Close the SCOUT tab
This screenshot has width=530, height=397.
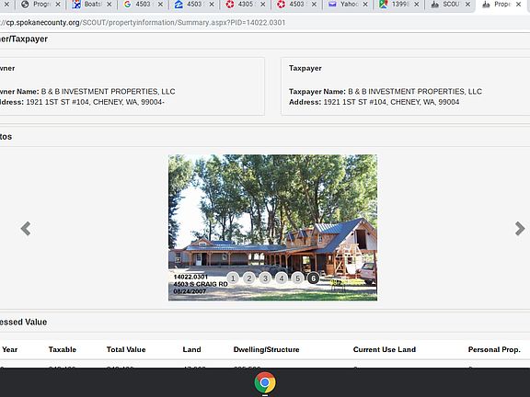pos(467,5)
